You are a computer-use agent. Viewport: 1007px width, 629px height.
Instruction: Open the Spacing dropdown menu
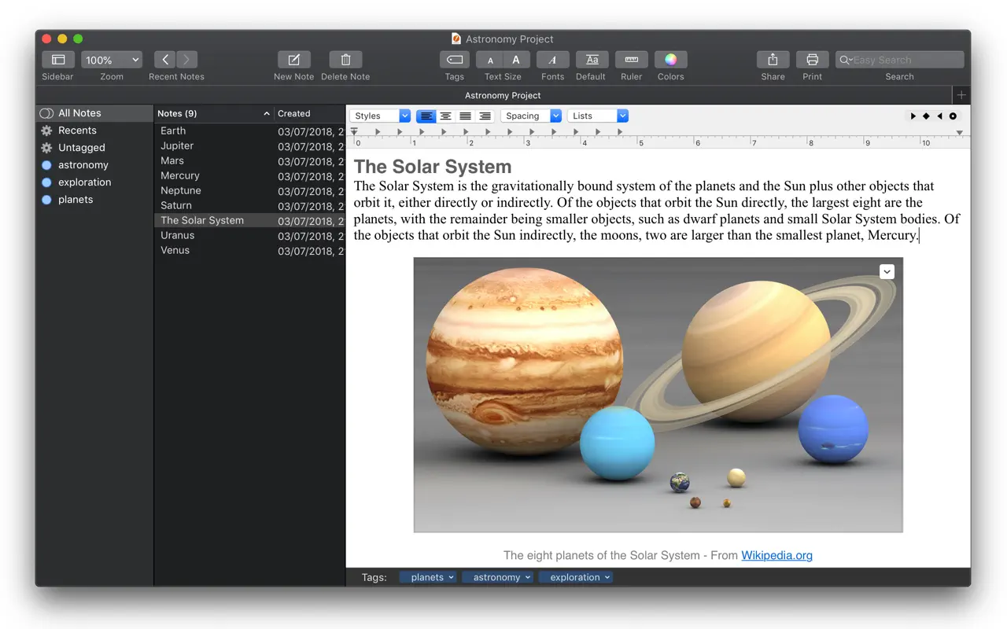(531, 116)
